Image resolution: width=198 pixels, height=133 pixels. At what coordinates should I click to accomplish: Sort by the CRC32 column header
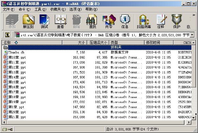click(182, 42)
